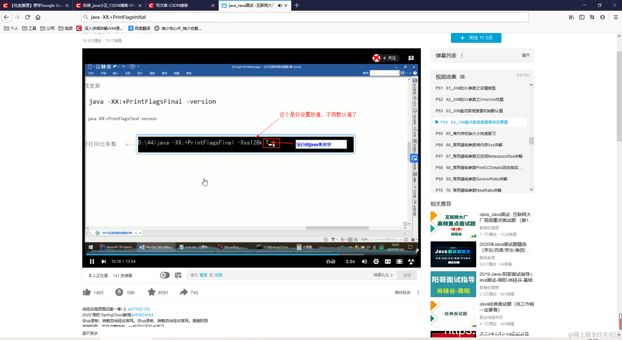Open 弹幕礼仪 etiquette link
The width and height of the screenshot is (622, 340).
[x=383, y=275]
